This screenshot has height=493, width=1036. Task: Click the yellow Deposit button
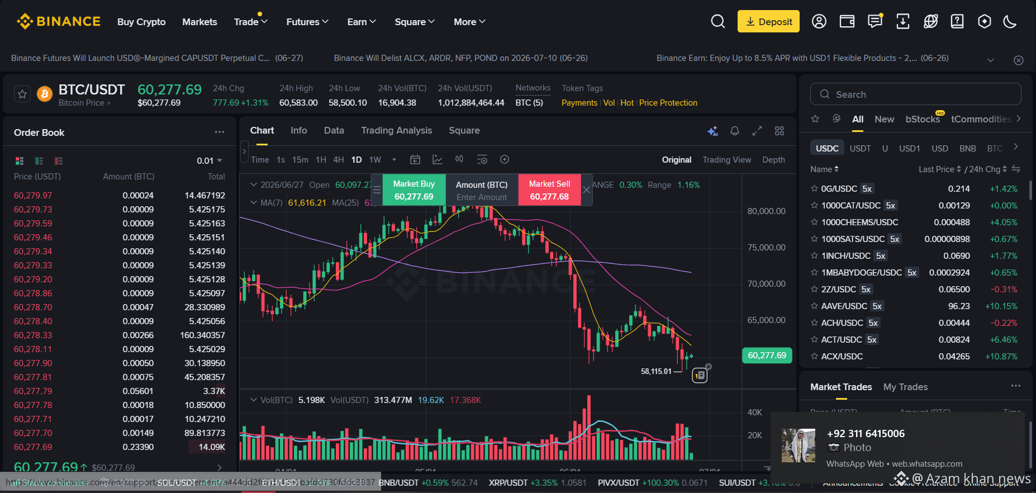tap(768, 21)
